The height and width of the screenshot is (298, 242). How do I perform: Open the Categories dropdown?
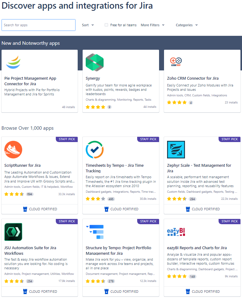(x=187, y=25)
